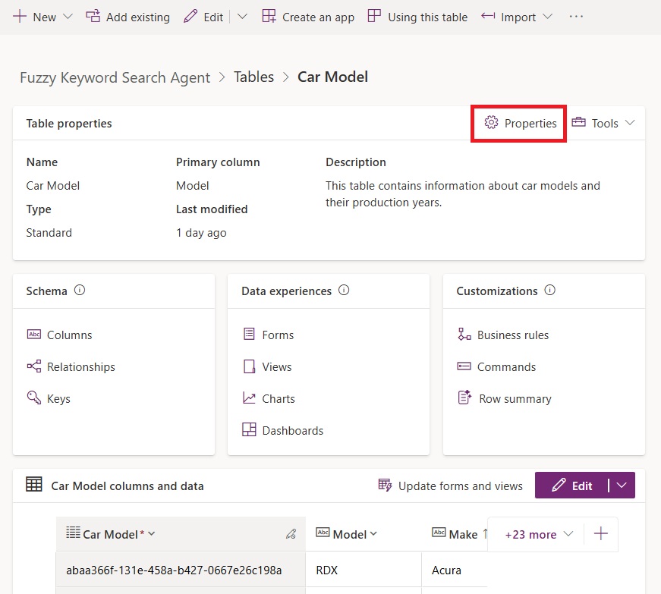Click the Row summary icon

pos(464,398)
